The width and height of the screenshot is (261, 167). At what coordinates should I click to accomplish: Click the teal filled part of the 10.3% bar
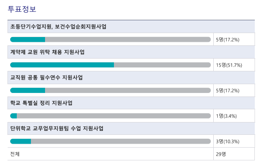[21, 141]
